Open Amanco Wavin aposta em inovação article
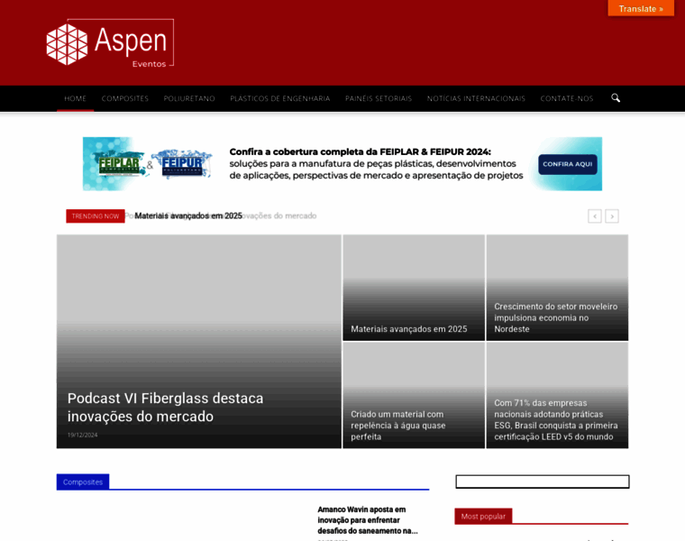Image resolution: width=685 pixels, height=541 pixels. pos(368,520)
